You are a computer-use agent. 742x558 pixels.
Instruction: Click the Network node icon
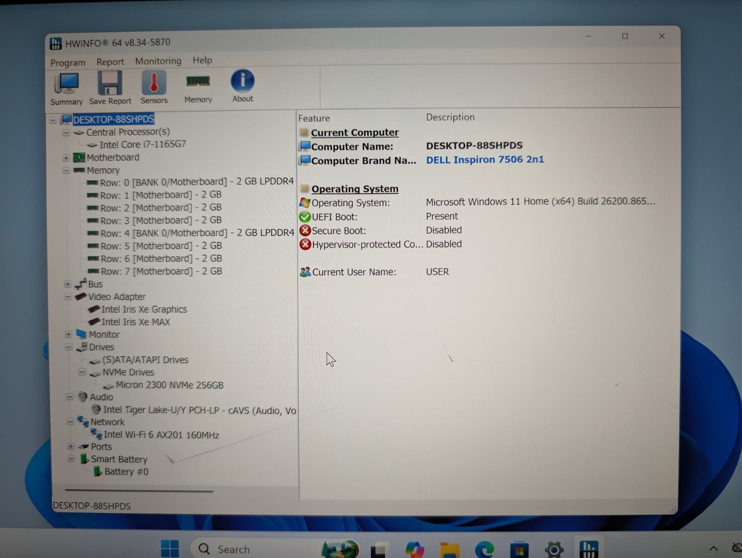click(x=83, y=421)
